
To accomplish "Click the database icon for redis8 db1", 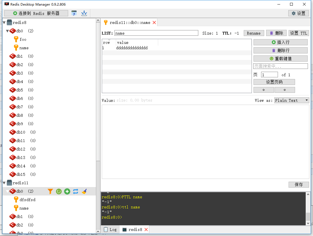I will click(x=13, y=56).
